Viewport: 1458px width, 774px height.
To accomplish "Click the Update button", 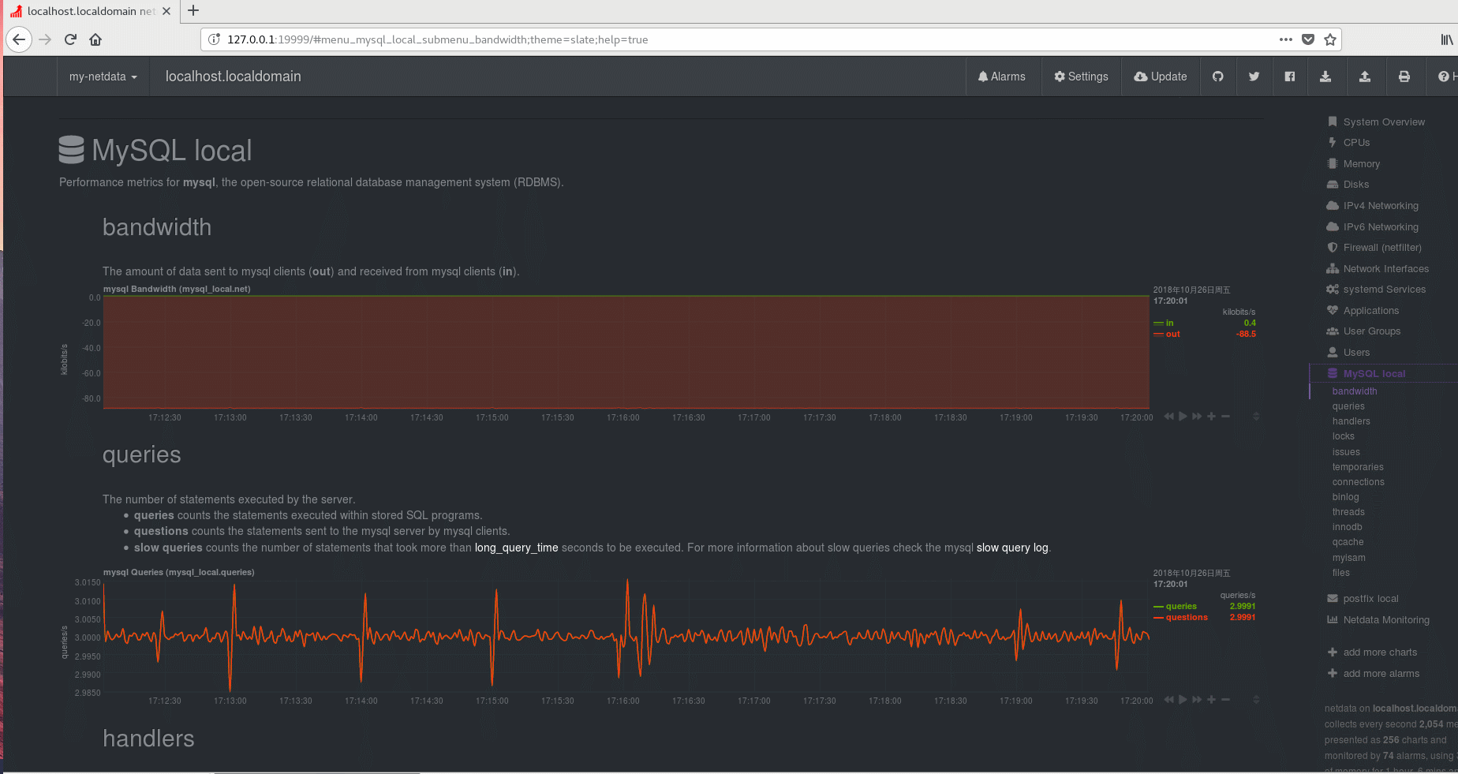I will click(1161, 77).
